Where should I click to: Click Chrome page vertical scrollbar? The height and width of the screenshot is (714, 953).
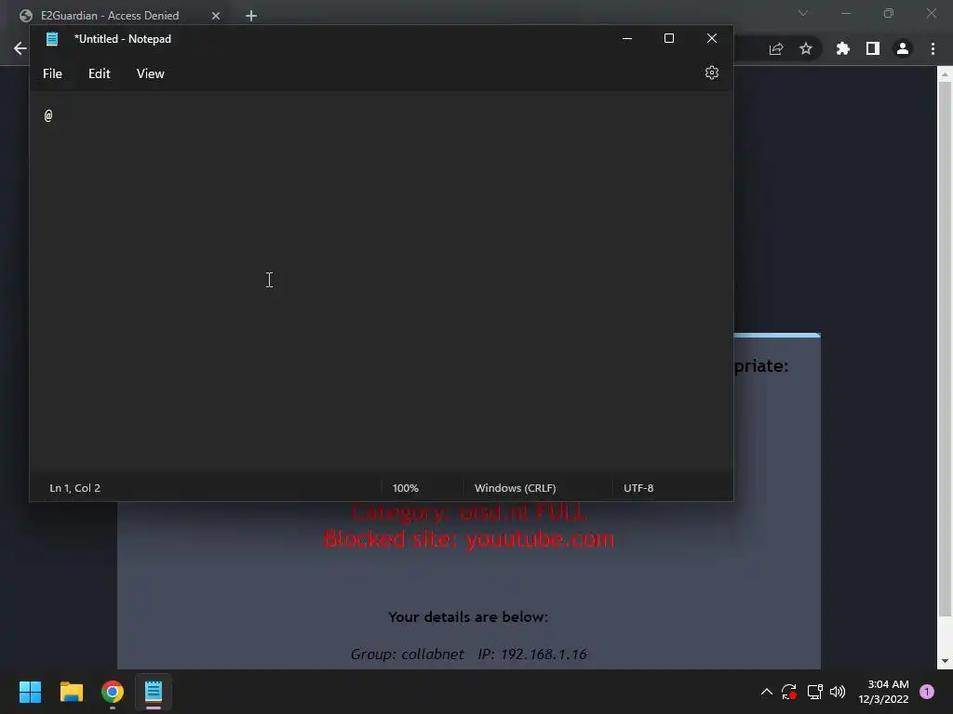coord(945,349)
